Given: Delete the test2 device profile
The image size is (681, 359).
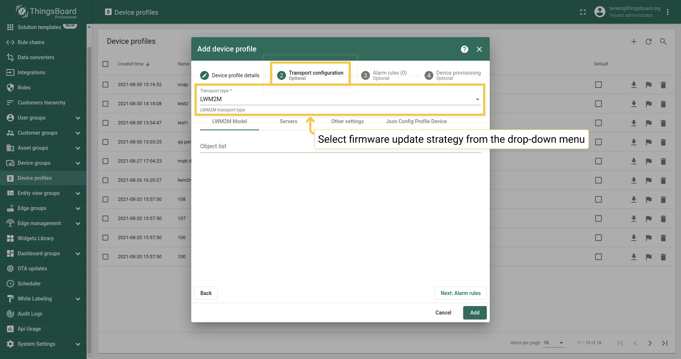Looking at the screenshot, I should click(663, 104).
